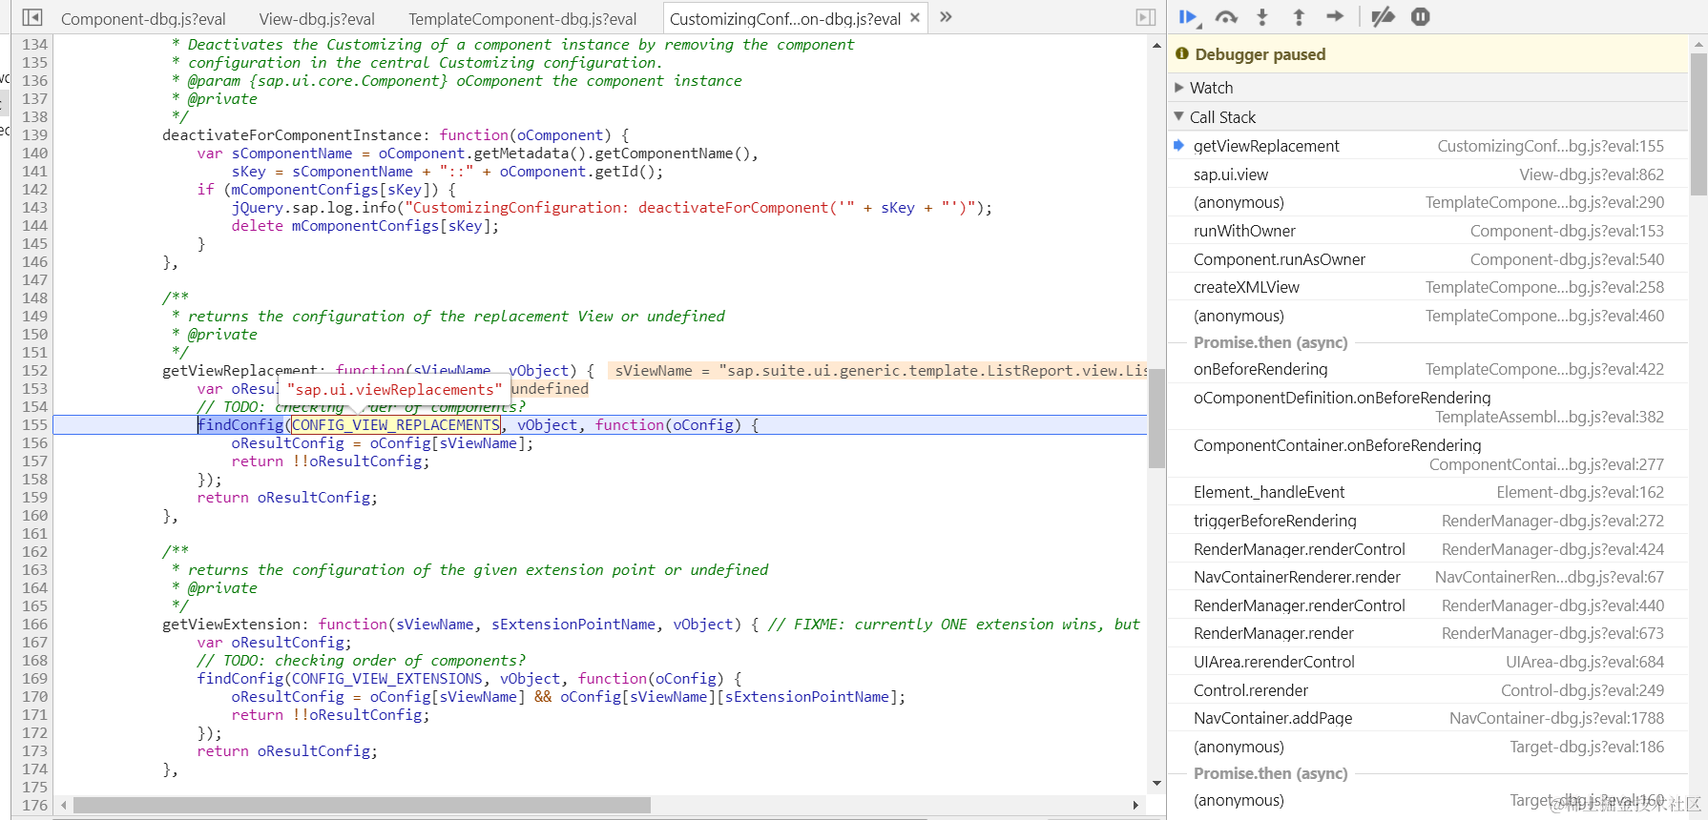The image size is (1708, 820).
Task: Select triggerBeforeRendering stack frame
Action: pos(1428,521)
